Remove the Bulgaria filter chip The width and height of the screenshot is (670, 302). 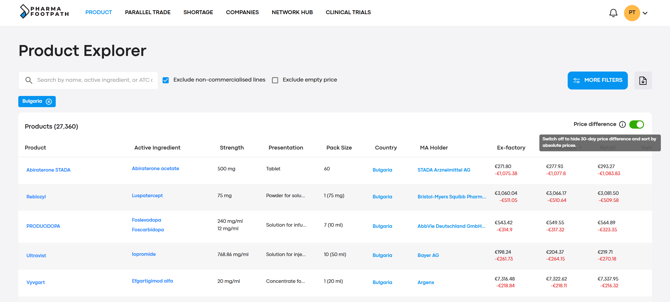click(49, 102)
